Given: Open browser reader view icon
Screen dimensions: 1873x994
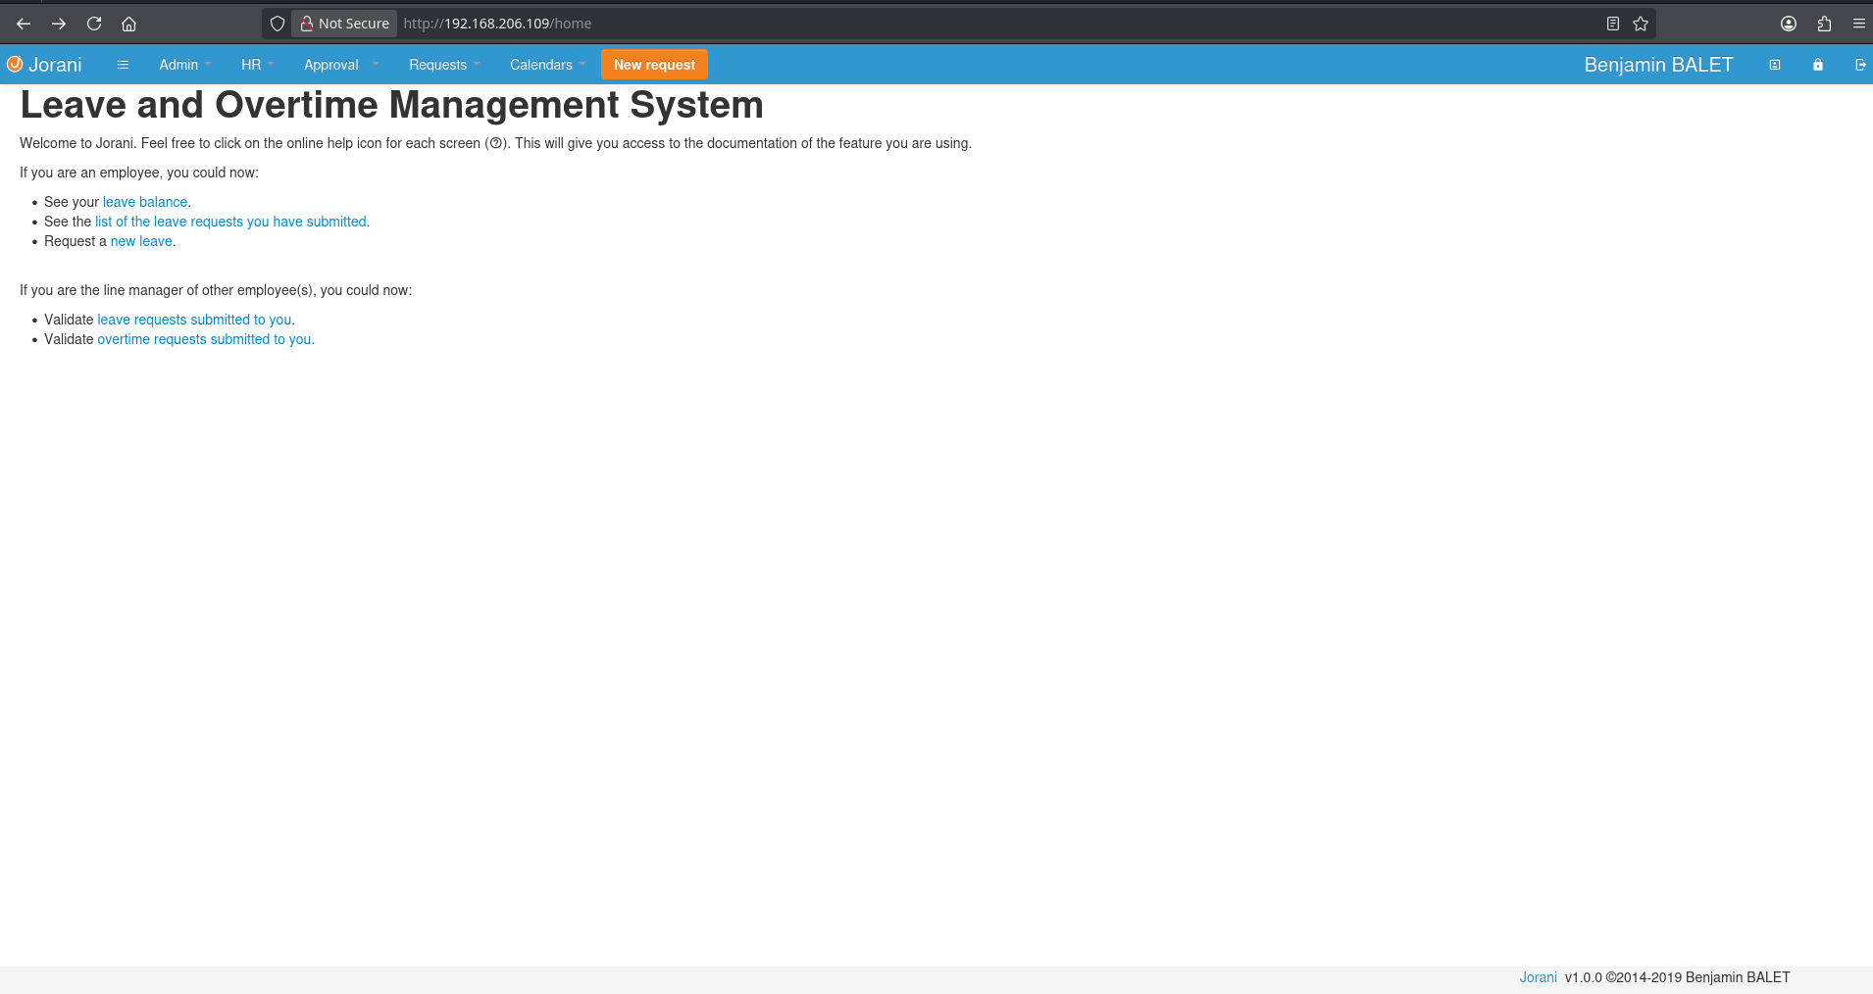Looking at the screenshot, I should [1613, 24].
